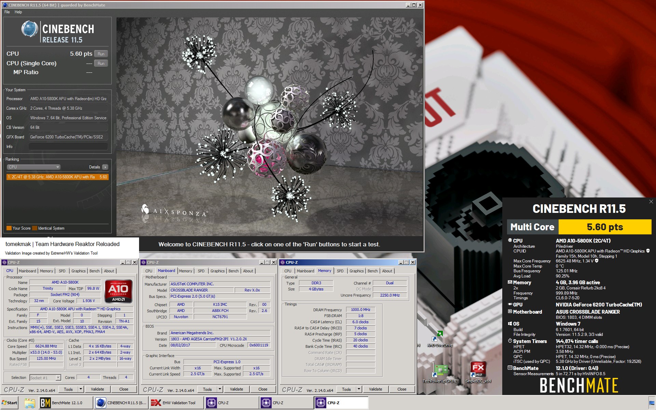Click the Cinebench render preview image
656x410 pixels.
[269, 127]
